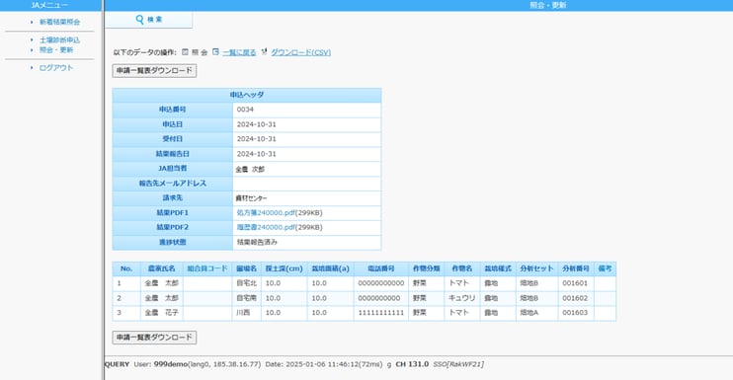This screenshot has width=733, height=380.
Task: Click the 自宅南 field name cell
Action: tap(247, 298)
